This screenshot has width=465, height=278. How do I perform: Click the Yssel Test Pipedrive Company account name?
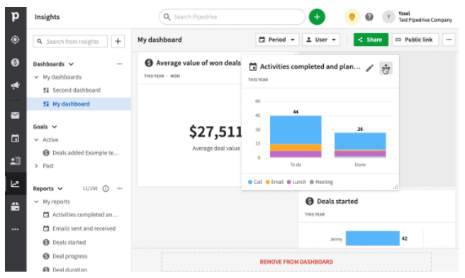pyautogui.click(x=425, y=17)
